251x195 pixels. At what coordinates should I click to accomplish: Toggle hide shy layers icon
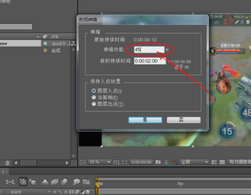[x=45, y=182]
